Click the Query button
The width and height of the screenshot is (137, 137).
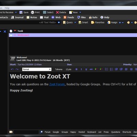68,23
